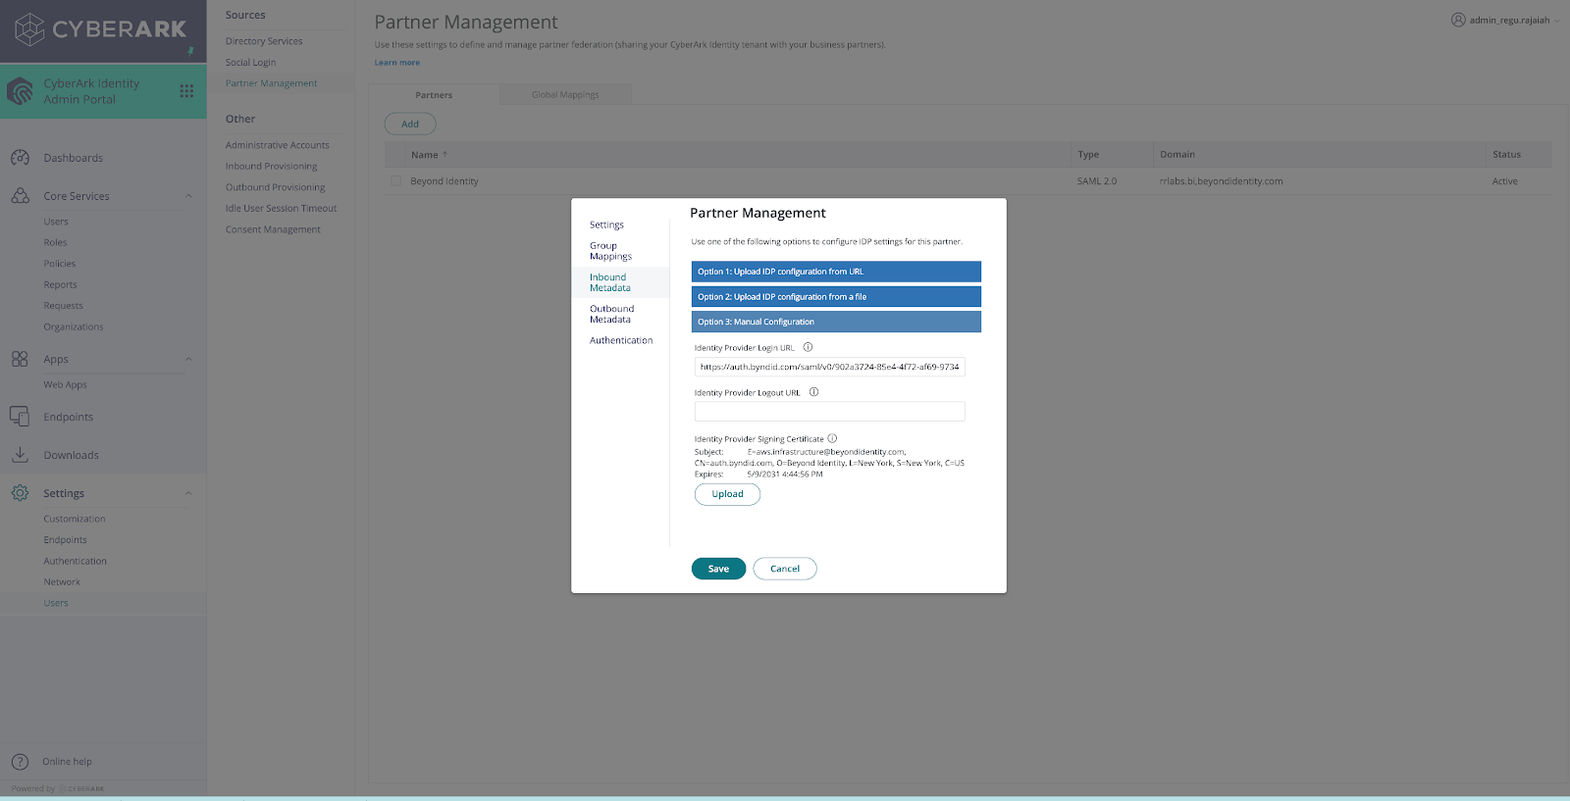Click the SAML 2.0 type cell
The width and height of the screenshot is (1570, 801).
(x=1097, y=181)
